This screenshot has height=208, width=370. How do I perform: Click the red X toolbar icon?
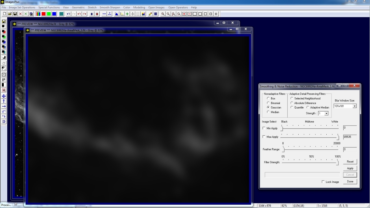[x=21, y=14]
